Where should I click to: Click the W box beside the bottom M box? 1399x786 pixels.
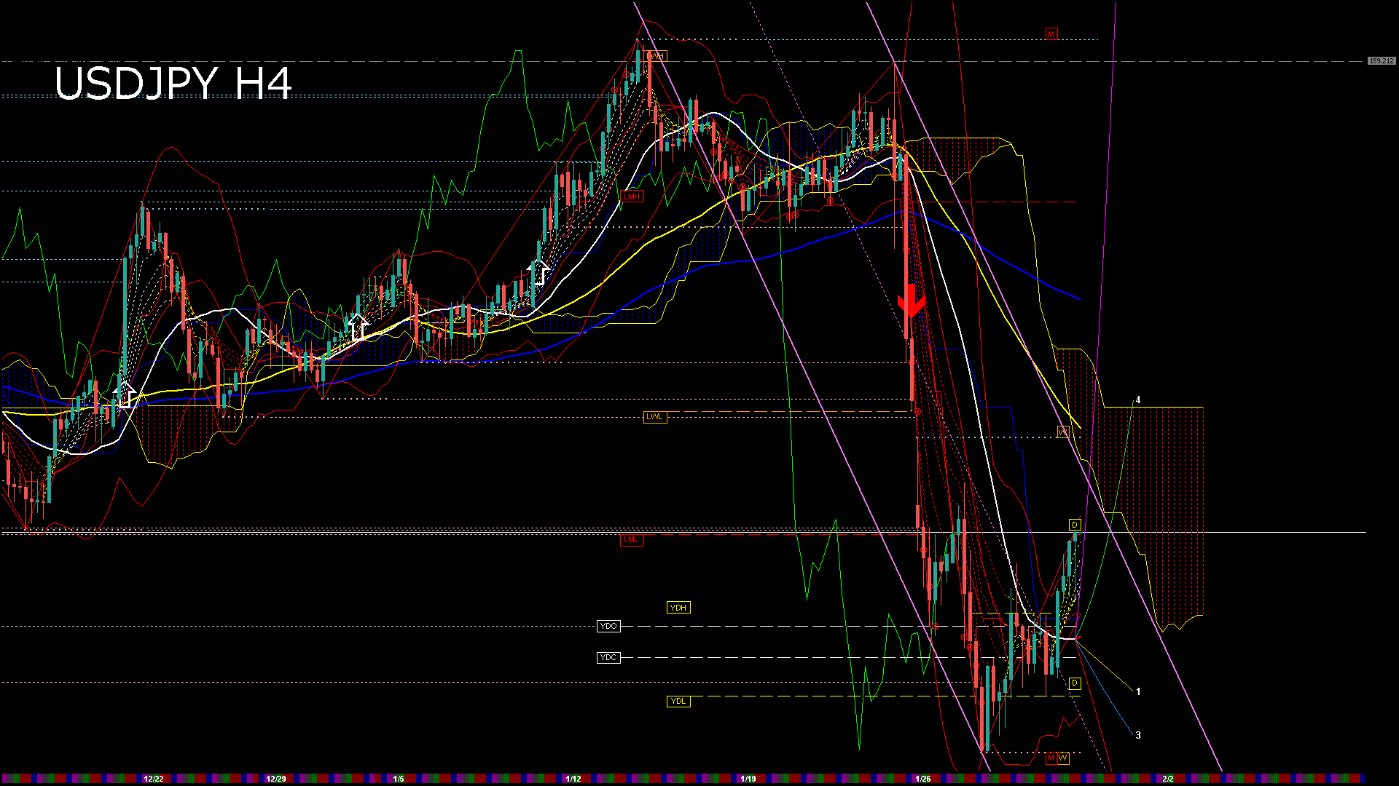click(x=1064, y=758)
